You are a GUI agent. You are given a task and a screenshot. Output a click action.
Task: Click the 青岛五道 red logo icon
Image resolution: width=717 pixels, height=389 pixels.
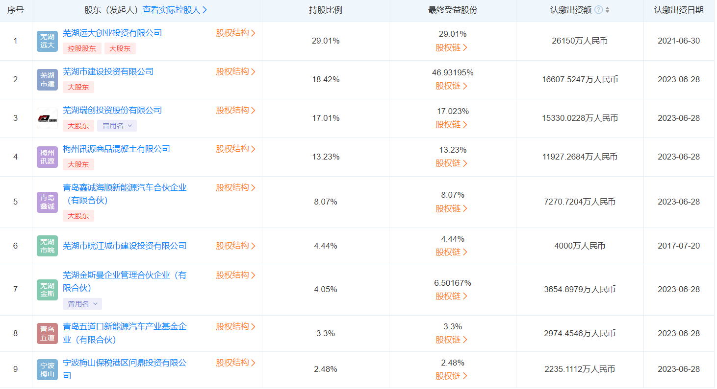coord(47,333)
